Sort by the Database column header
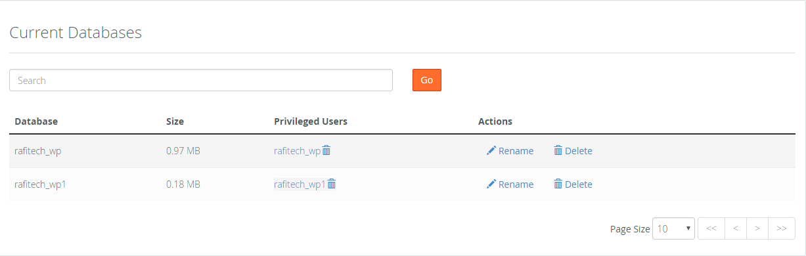Viewport: 806px width, 256px height. tap(36, 121)
